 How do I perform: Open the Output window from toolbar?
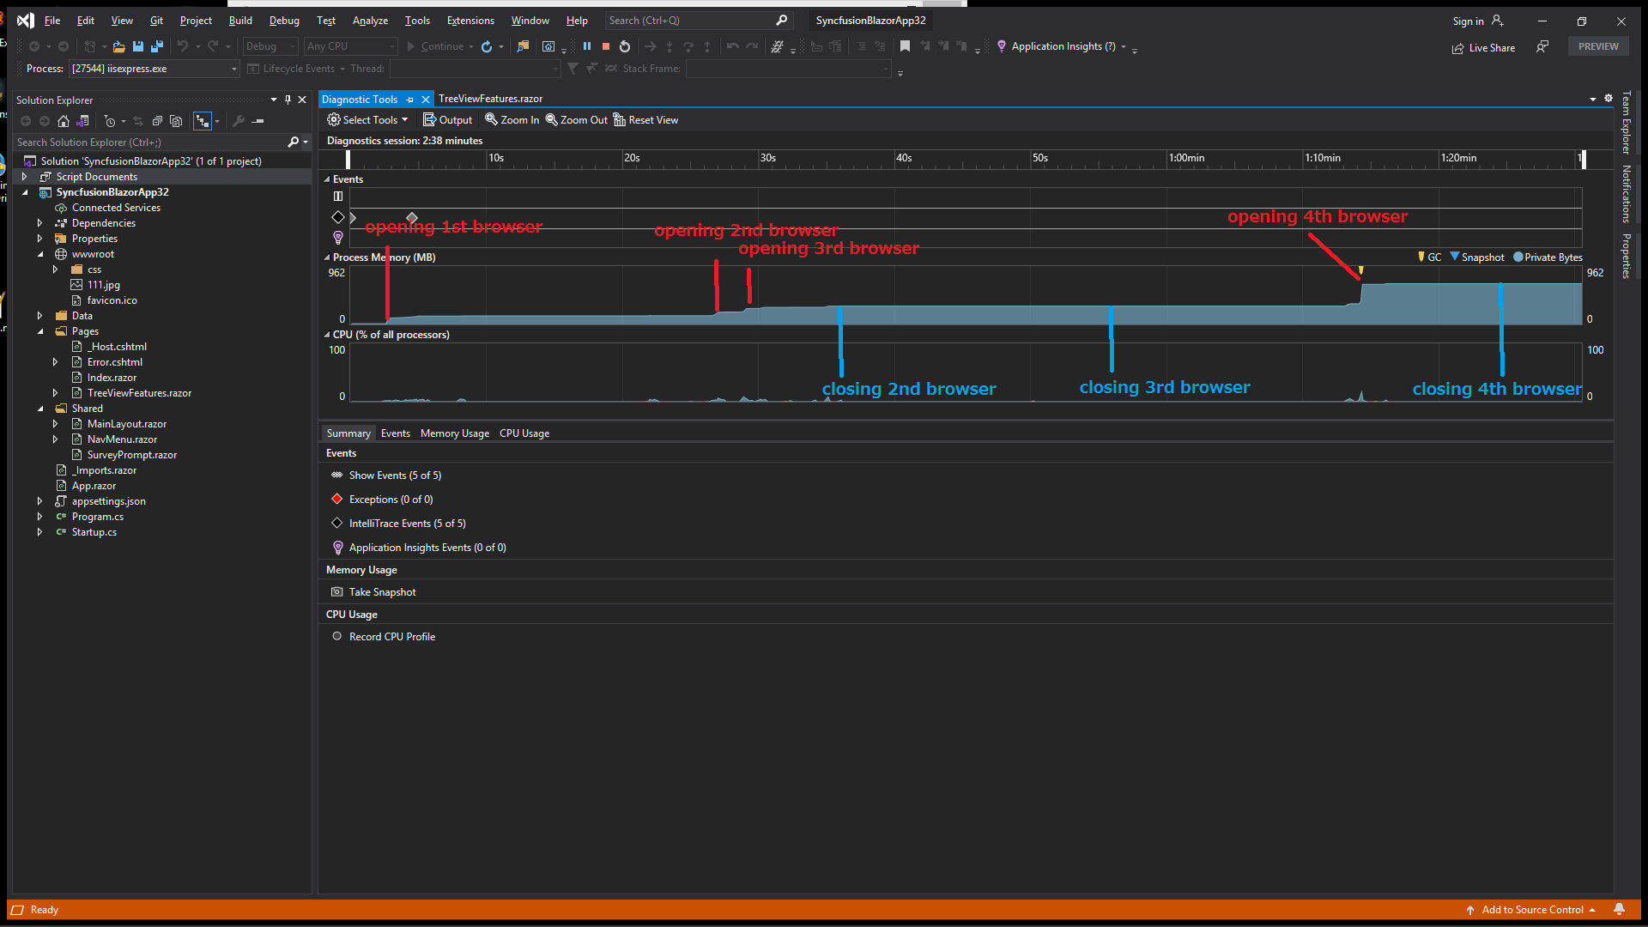pos(447,120)
